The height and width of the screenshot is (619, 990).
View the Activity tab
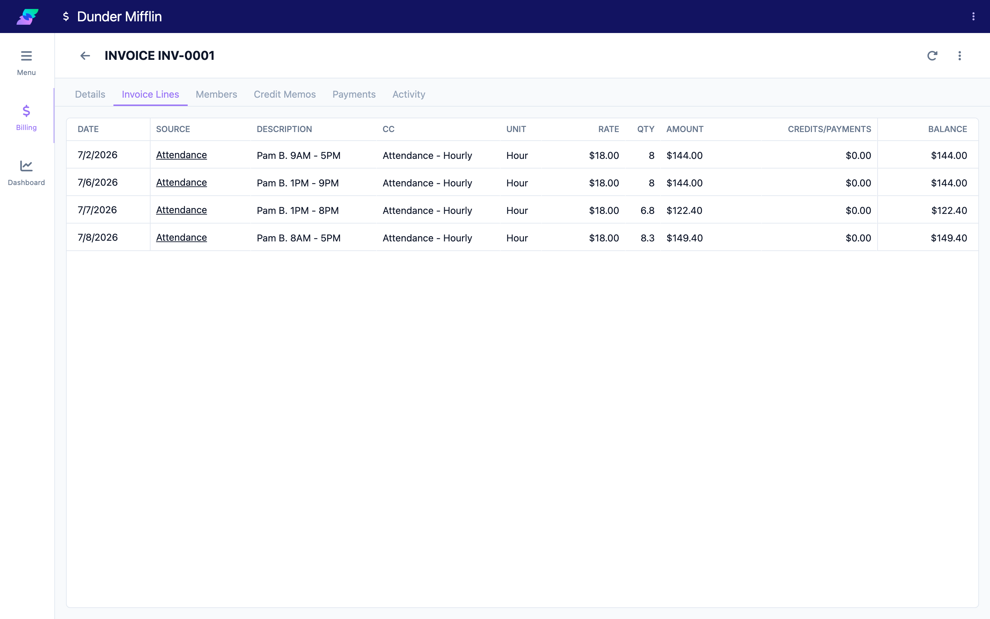click(x=409, y=94)
